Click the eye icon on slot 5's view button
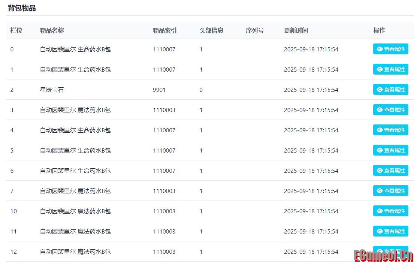 click(x=380, y=150)
